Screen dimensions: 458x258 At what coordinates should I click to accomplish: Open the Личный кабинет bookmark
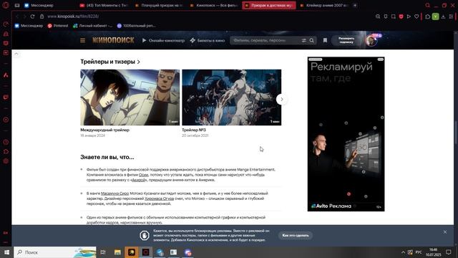point(92,26)
